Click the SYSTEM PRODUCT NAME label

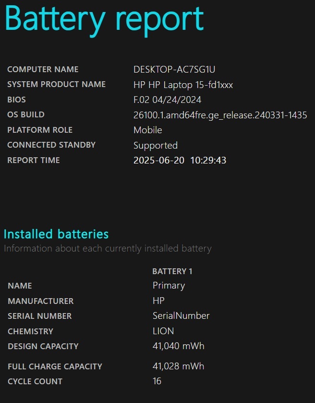pos(57,84)
